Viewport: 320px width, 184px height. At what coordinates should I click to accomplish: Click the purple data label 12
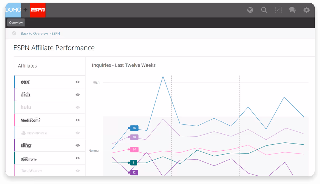click(x=134, y=172)
